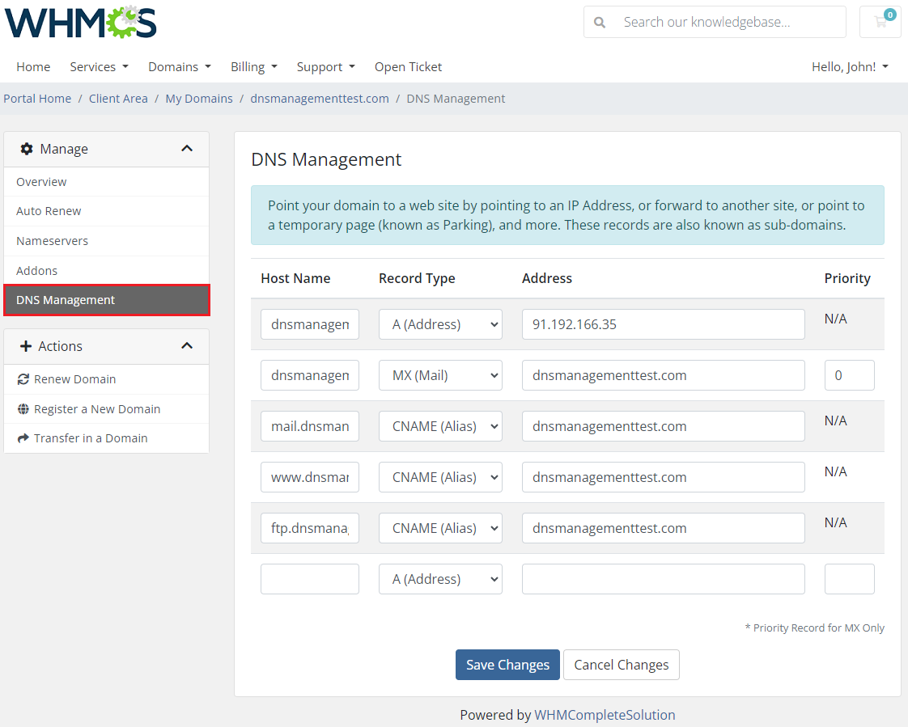This screenshot has width=908, height=727.
Task: Open My Domains breadcrumb link
Action: (199, 99)
